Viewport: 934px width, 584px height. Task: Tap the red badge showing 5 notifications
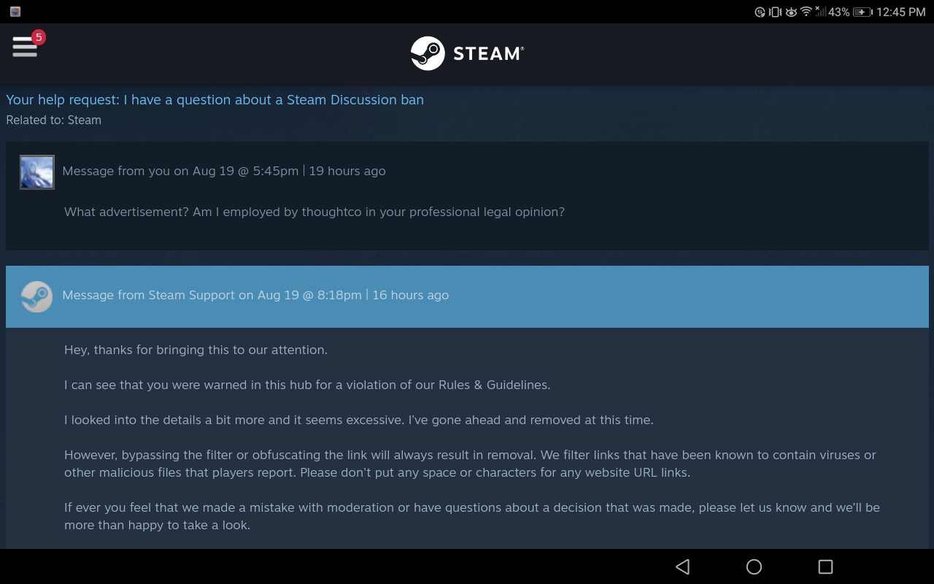tap(39, 37)
